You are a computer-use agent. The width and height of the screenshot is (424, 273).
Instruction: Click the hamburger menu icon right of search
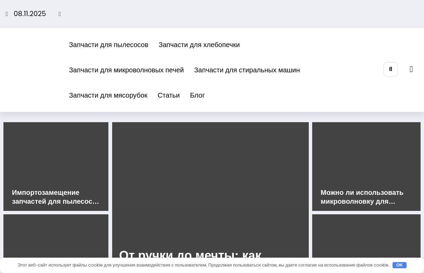click(x=411, y=69)
